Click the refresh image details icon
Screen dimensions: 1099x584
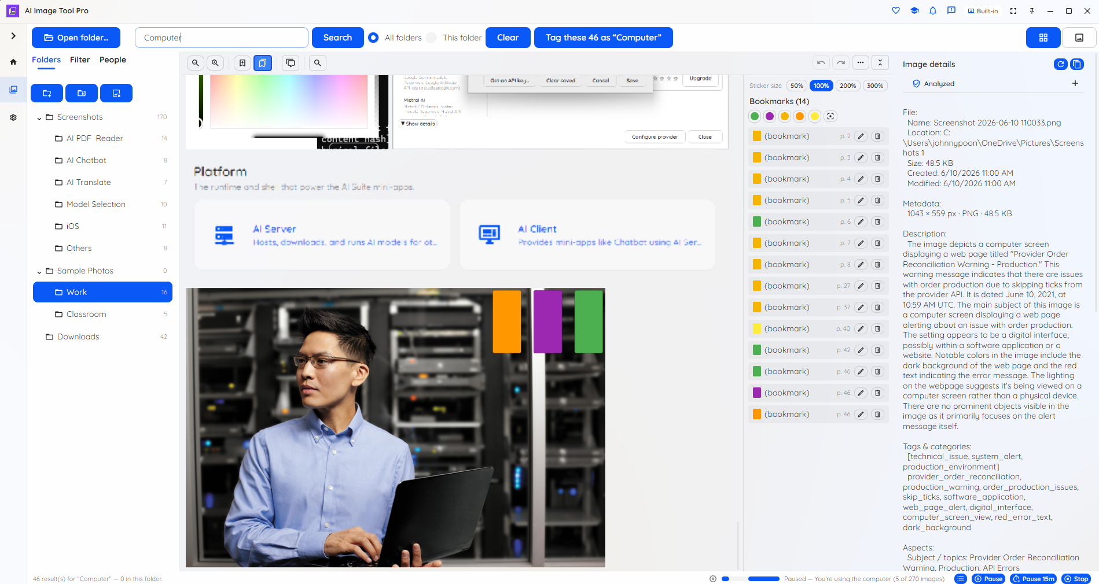pyautogui.click(x=1061, y=64)
